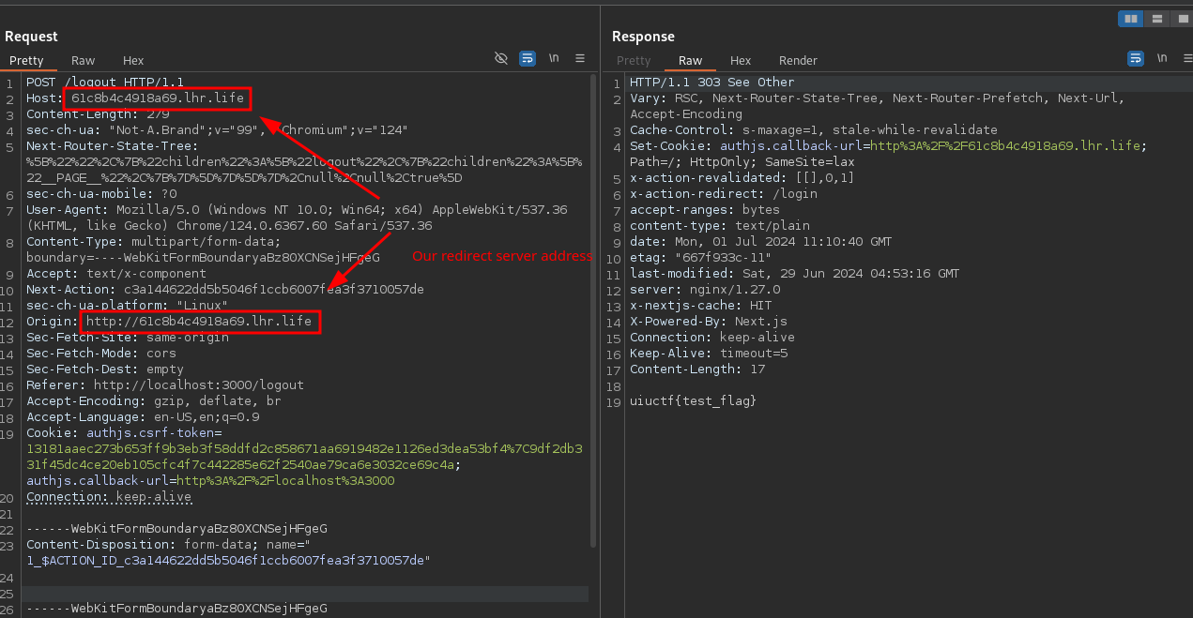1193x618 pixels.
Task: Click the response "Content-Length: 17" header
Action: click(697, 369)
